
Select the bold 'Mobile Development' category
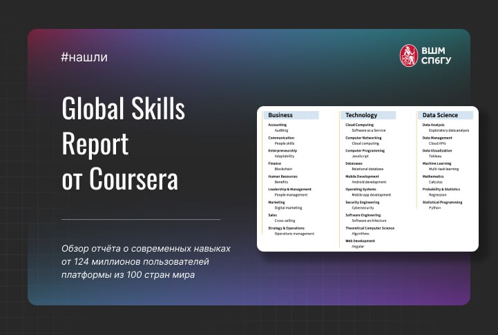pyautogui.click(x=362, y=176)
